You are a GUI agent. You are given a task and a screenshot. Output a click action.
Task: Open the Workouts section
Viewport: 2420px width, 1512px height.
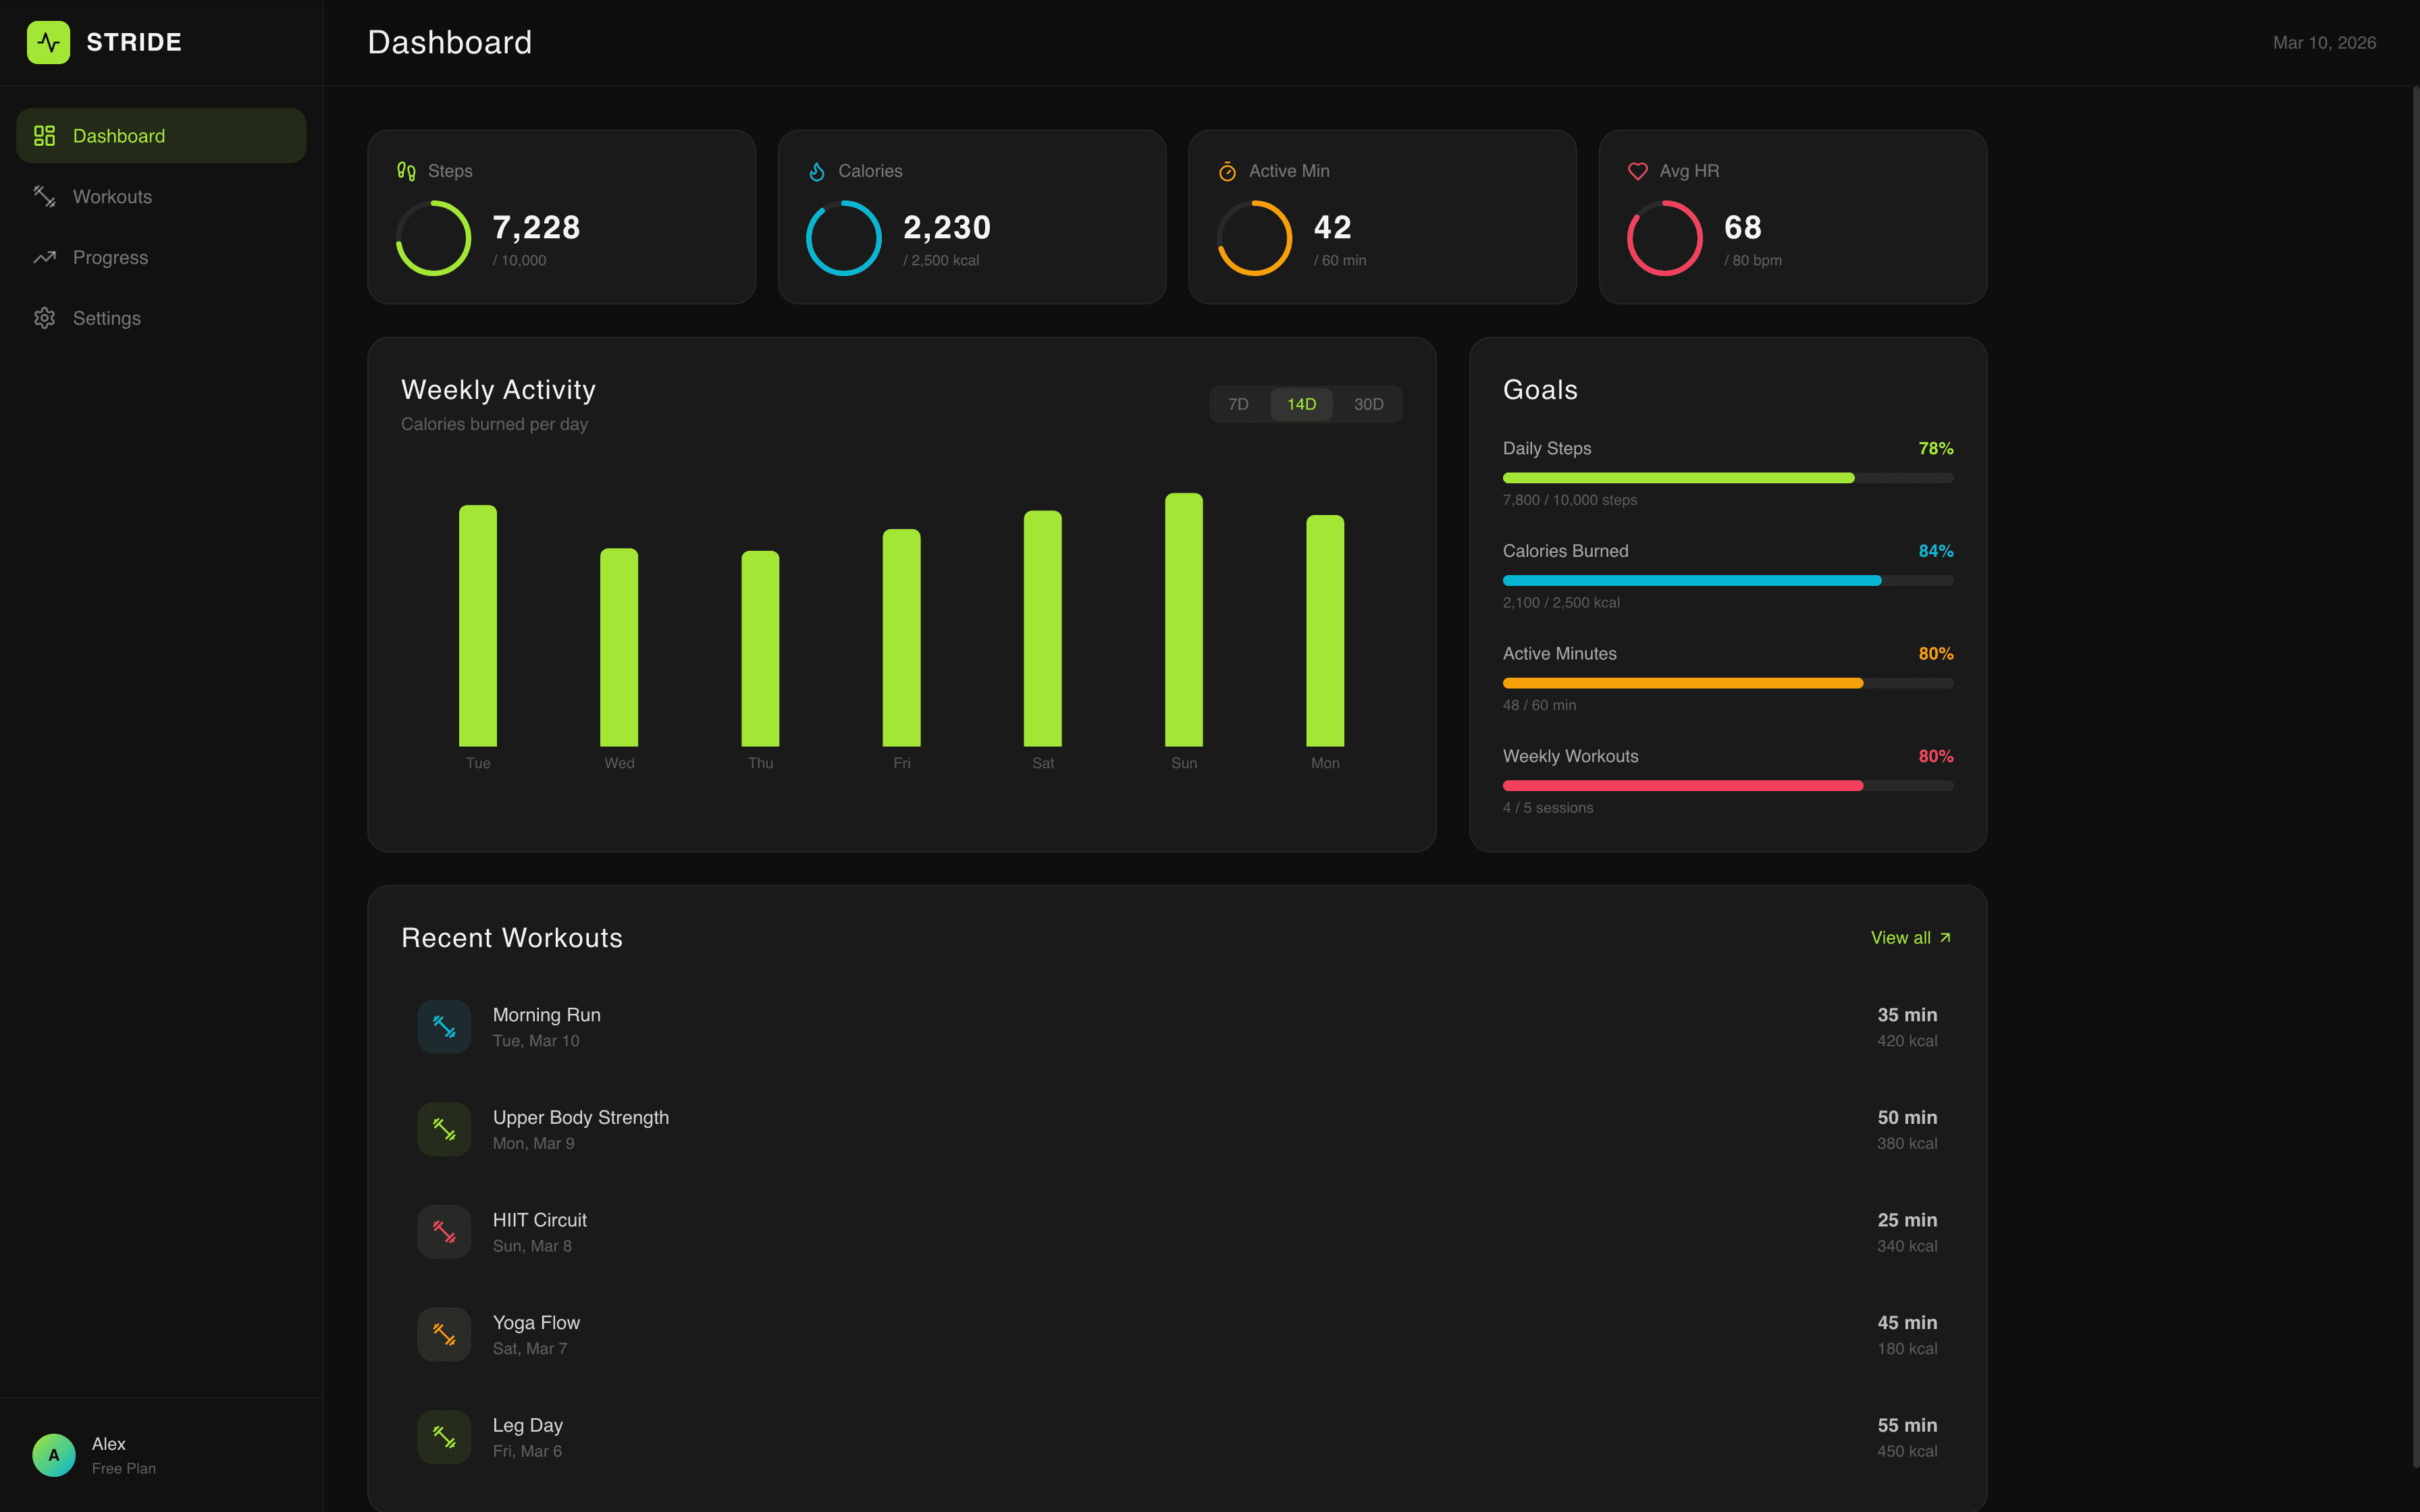click(111, 196)
